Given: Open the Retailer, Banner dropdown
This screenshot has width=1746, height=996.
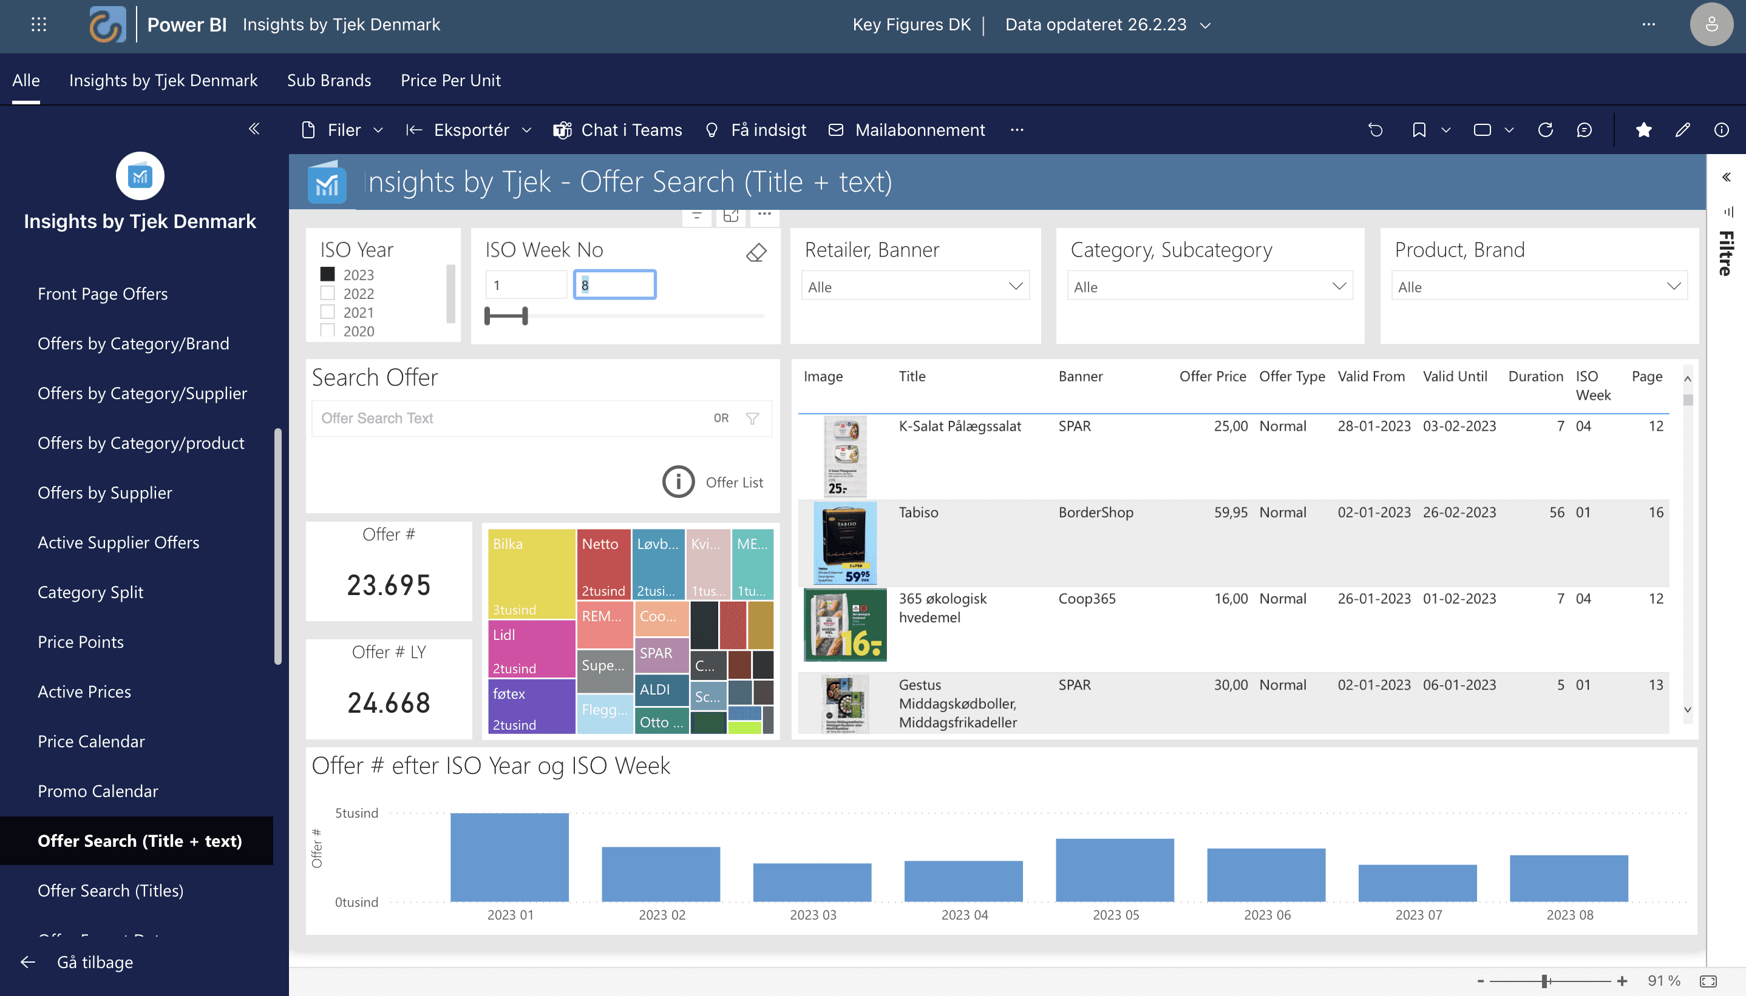Looking at the screenshot, I should coord(914,287).
